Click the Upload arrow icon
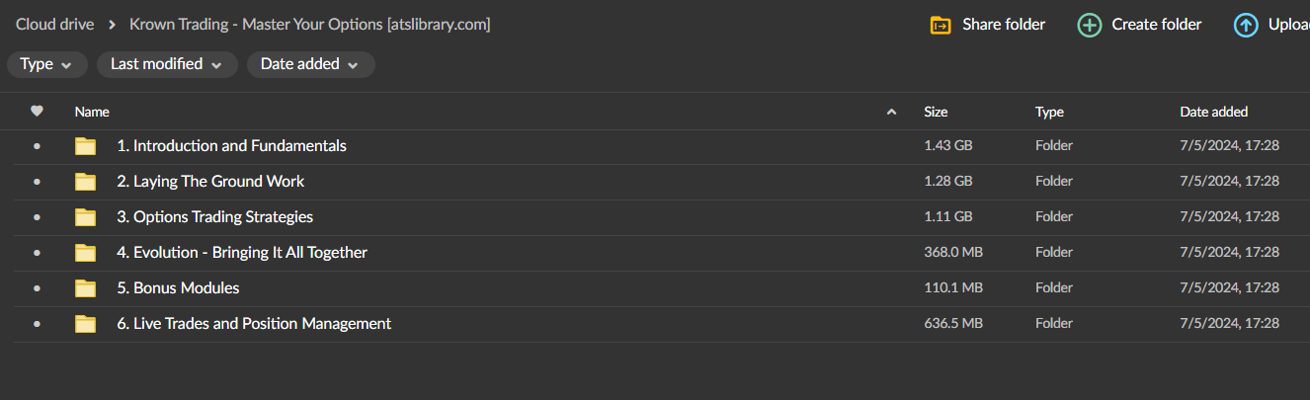The height and width of the screenshot is (400, 1310). (1246, 25)
